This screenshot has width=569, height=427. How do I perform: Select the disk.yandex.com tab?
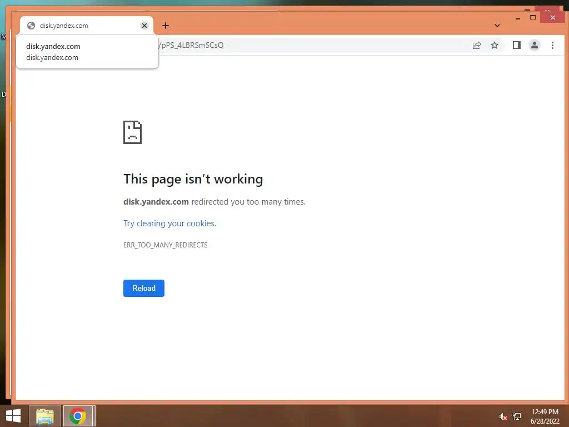[87, 26]
